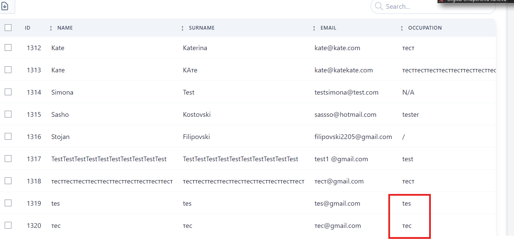
Task: Sort table using Occupation sort arrows
Action: click(402, 28)
